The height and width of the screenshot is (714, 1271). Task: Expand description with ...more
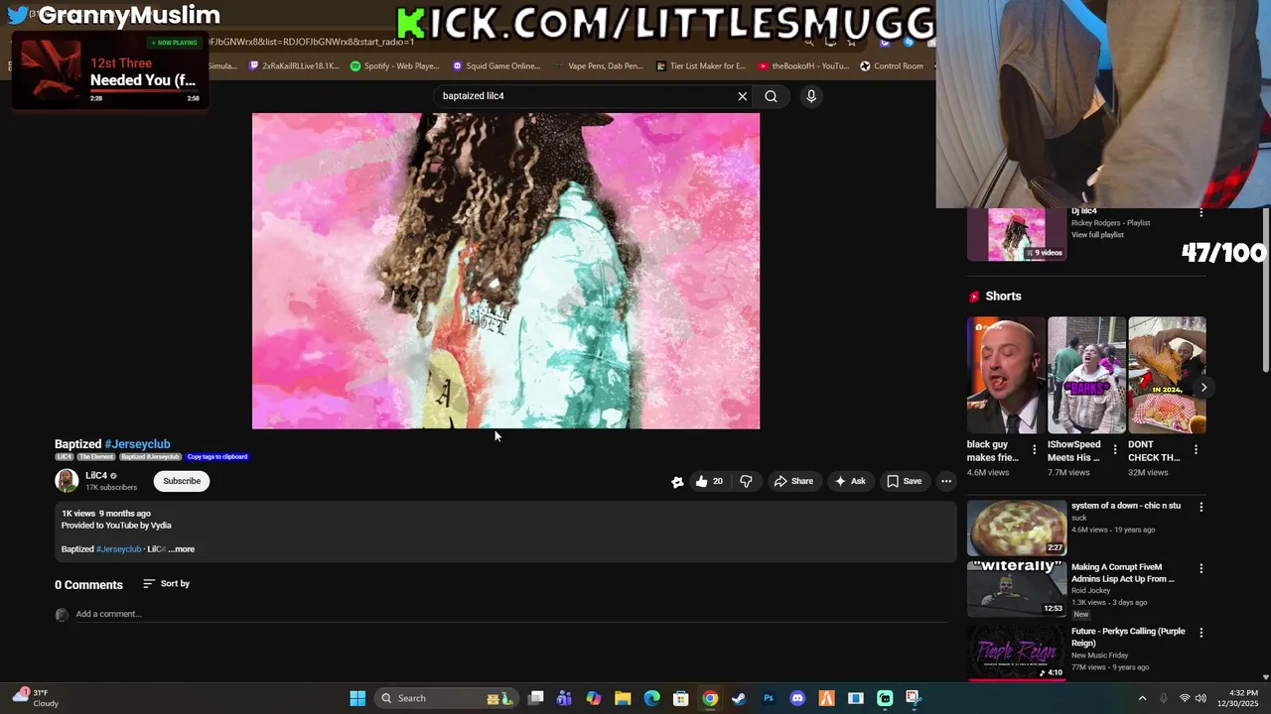182,549
